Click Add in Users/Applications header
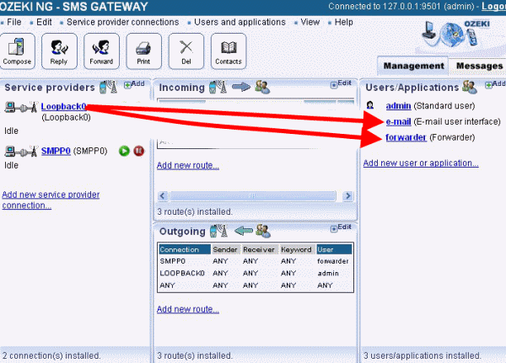The height and width of the screenshot is (363, 506). 495,84
